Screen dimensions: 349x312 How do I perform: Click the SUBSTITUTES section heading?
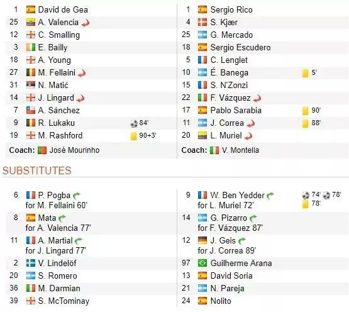click(37, 171)
